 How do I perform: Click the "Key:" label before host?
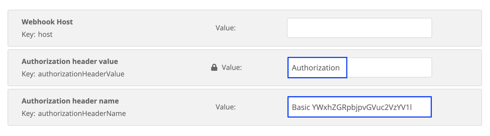pyautogui.click(x=28, y=34)
